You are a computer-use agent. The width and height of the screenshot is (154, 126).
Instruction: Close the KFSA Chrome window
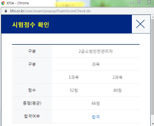coord(149,2)
